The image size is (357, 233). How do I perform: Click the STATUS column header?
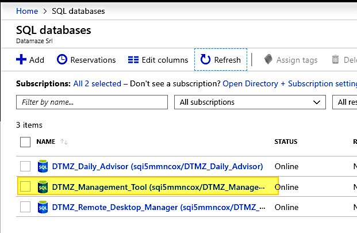tap(286, 142)
